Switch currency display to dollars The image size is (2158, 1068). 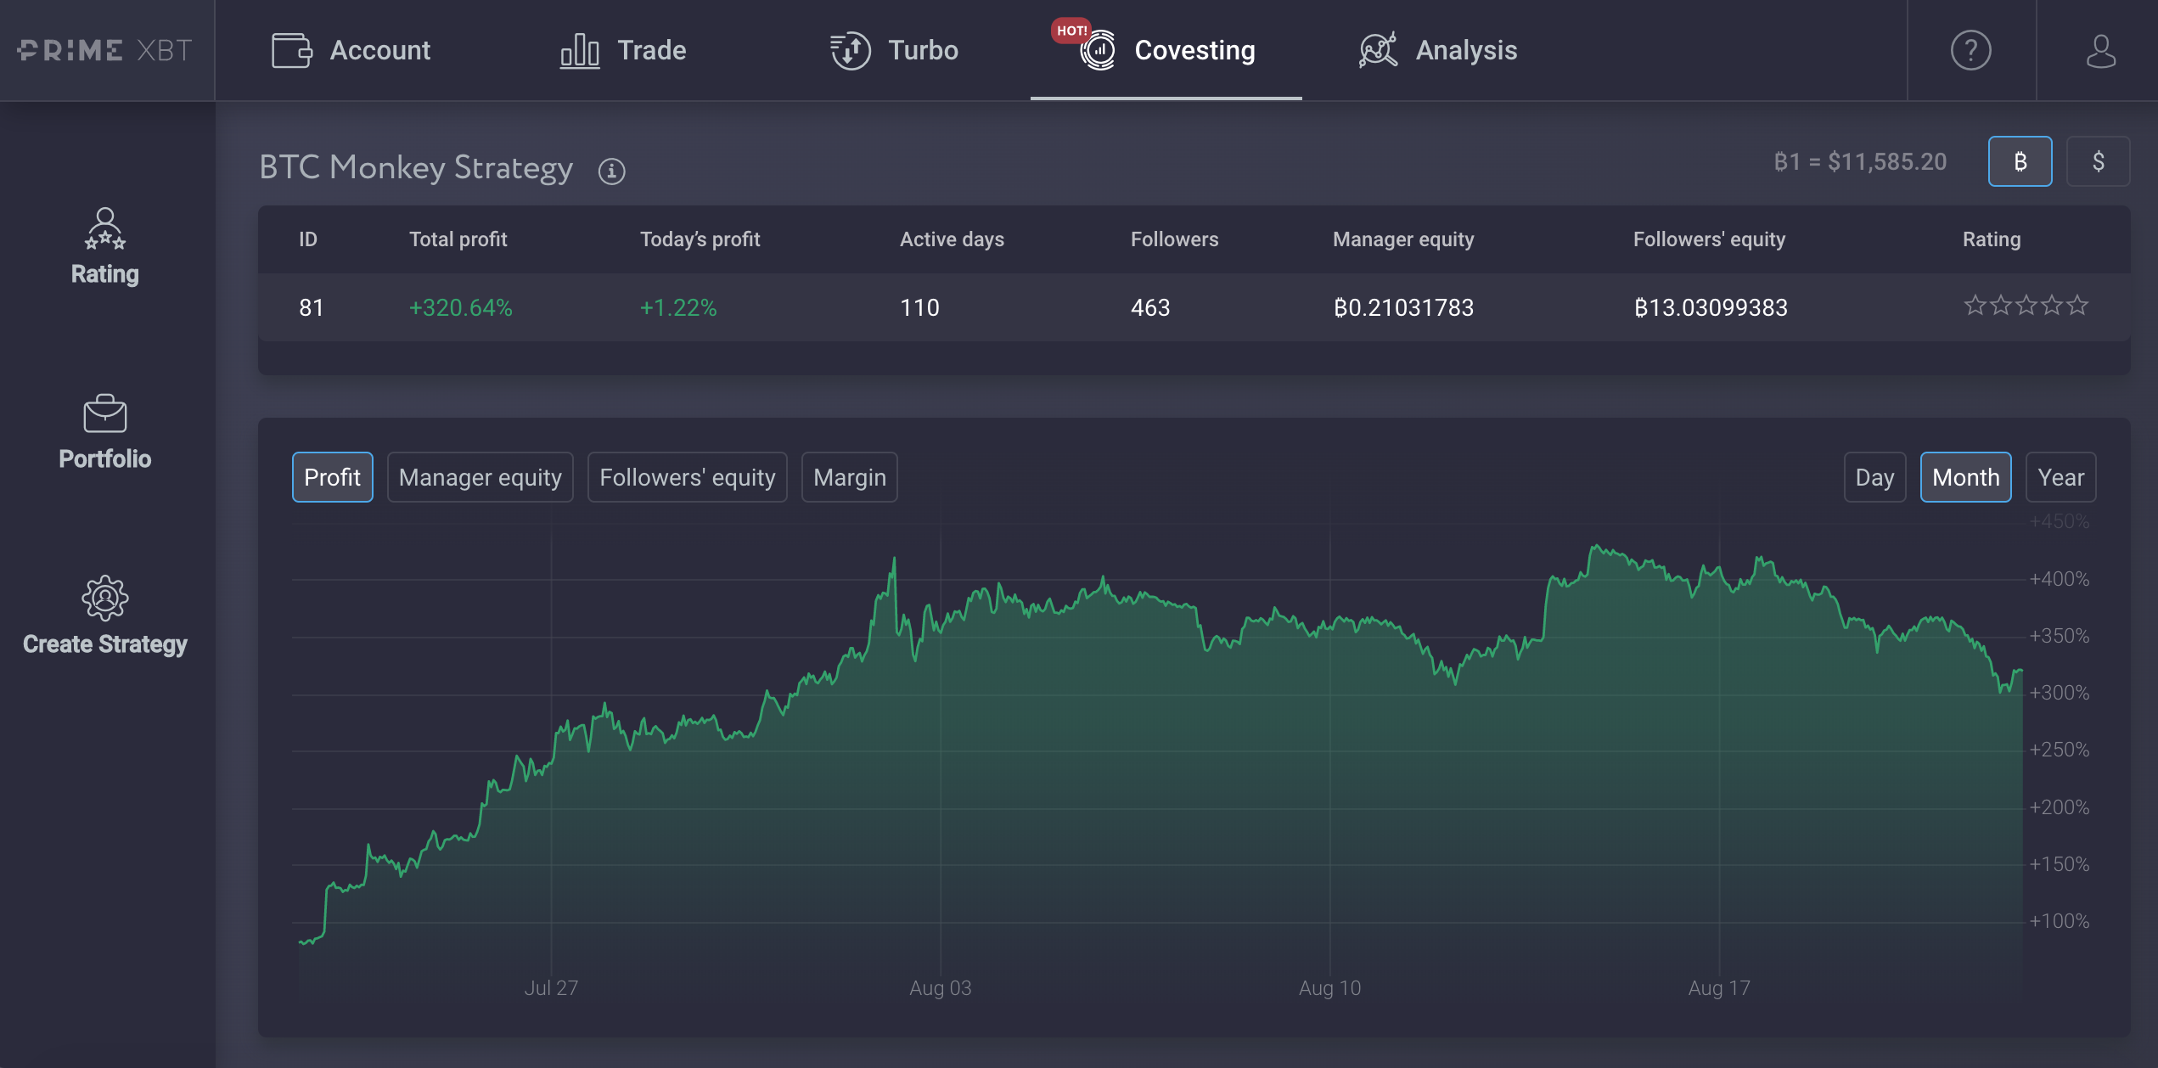click(x=2098, y=161)
